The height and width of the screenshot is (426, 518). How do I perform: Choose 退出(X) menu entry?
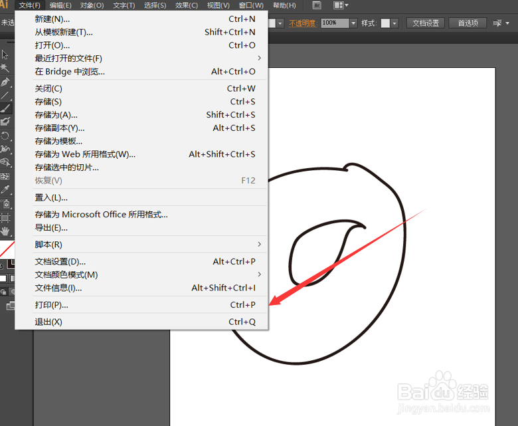coord(141,322)
